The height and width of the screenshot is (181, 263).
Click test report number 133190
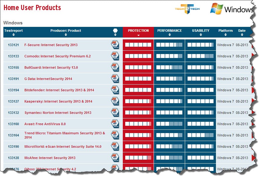13,147
